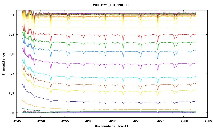The height and width of the screenshot is (128, 213).
Task: Click the y-axis tick label 0.8
Action: (11, 35)
